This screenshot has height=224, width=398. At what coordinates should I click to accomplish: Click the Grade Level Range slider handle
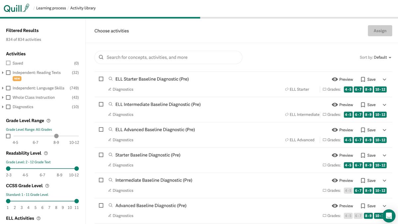56,136
